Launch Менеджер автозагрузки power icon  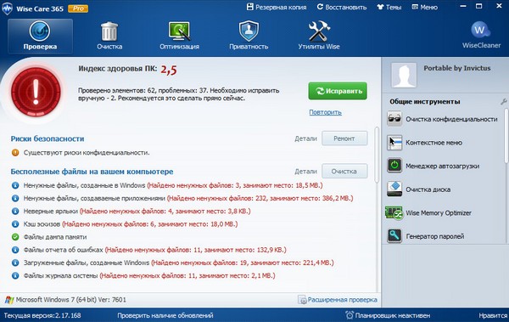pos(394,166)
